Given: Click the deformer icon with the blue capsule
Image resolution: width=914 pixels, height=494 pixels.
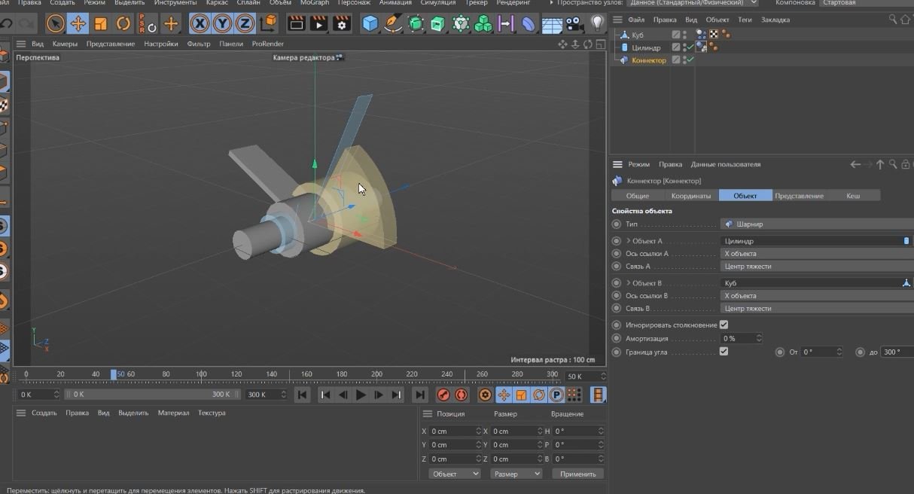Looking at the screenshot, I should pos(529,24).
